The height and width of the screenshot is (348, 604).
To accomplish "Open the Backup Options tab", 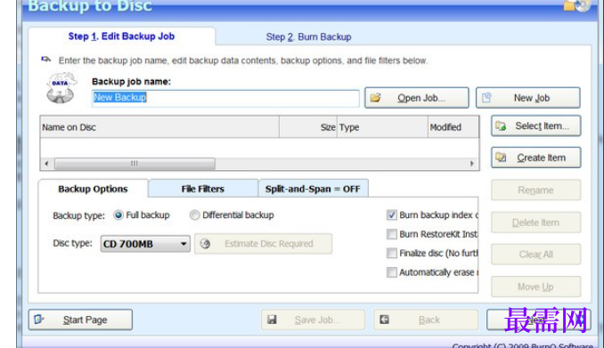I will coord(93,189).
